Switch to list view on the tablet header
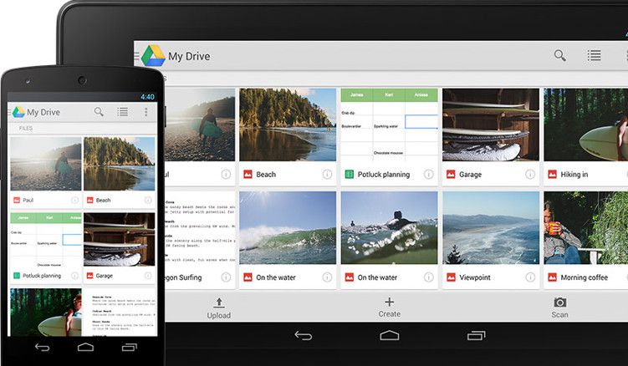628x366 pixels. click(594, 55)
